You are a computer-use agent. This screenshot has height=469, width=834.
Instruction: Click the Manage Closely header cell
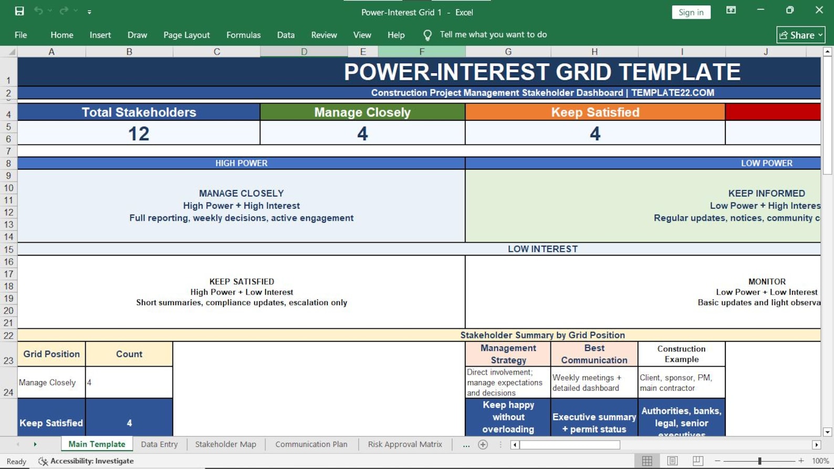(362, 112)
